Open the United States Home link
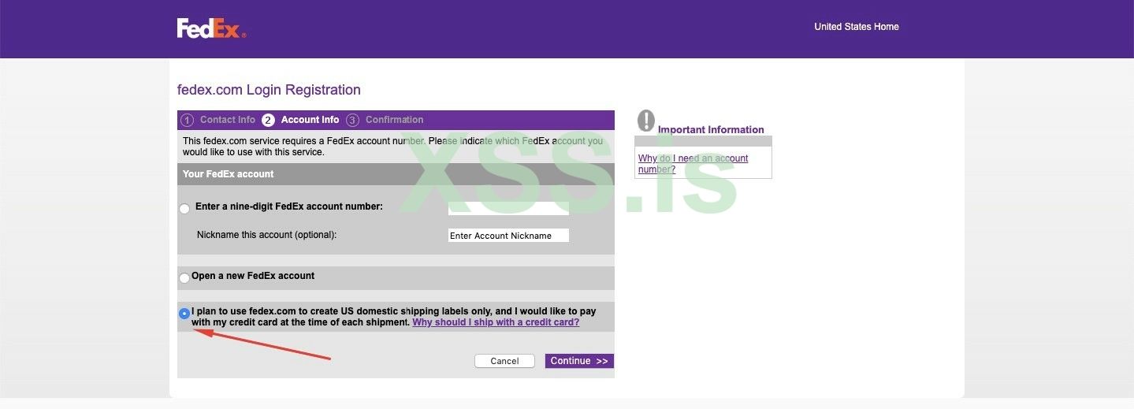 857,27
